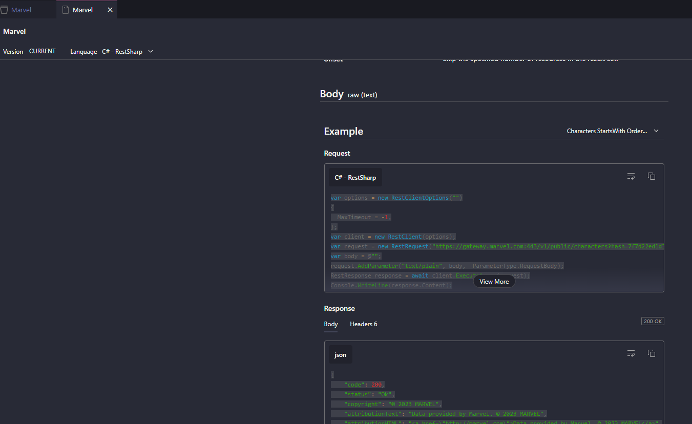Copy the json response body
The image size is (692, 424).
652,353
